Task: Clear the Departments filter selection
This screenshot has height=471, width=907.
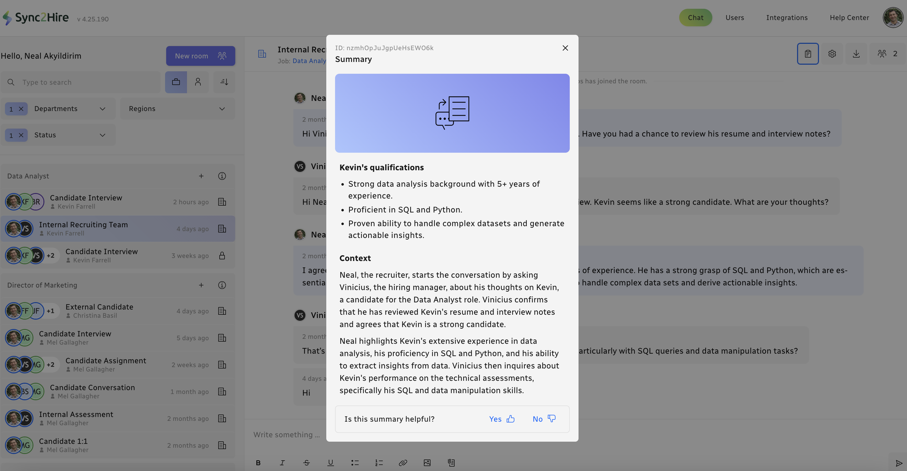Action: tap(21, 109)
